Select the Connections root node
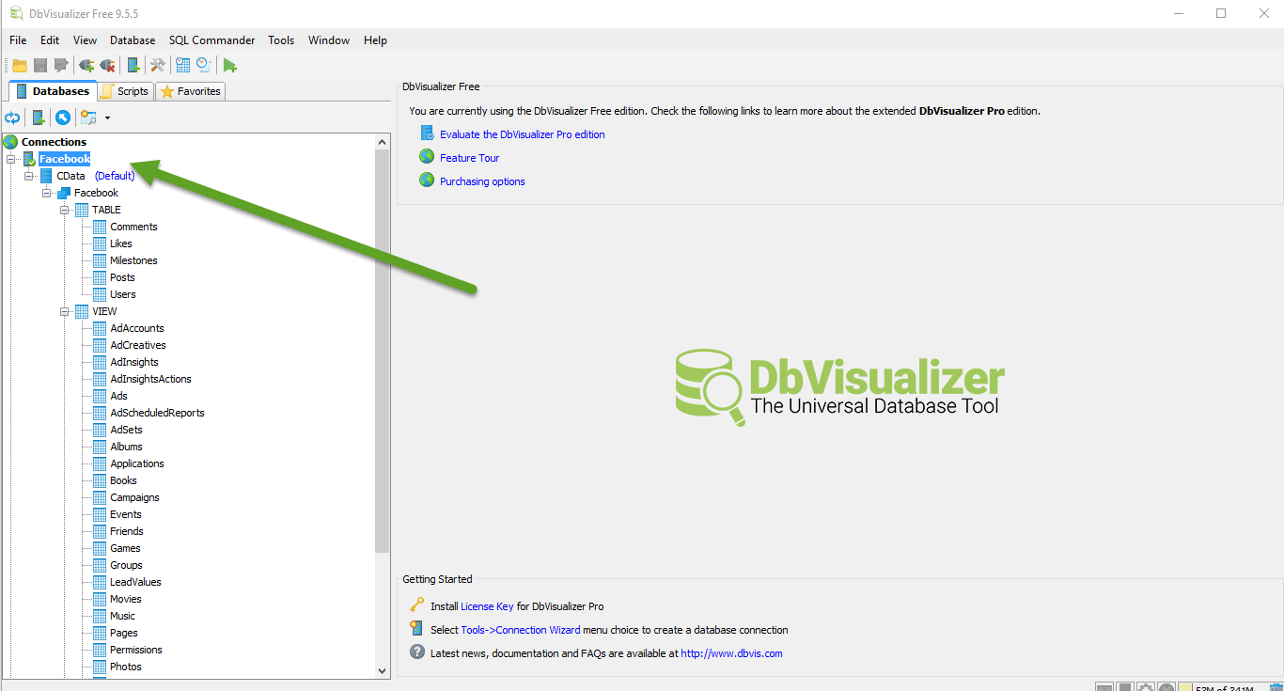The height and width of the screenshot is (691, 1284). click(54, 142)
